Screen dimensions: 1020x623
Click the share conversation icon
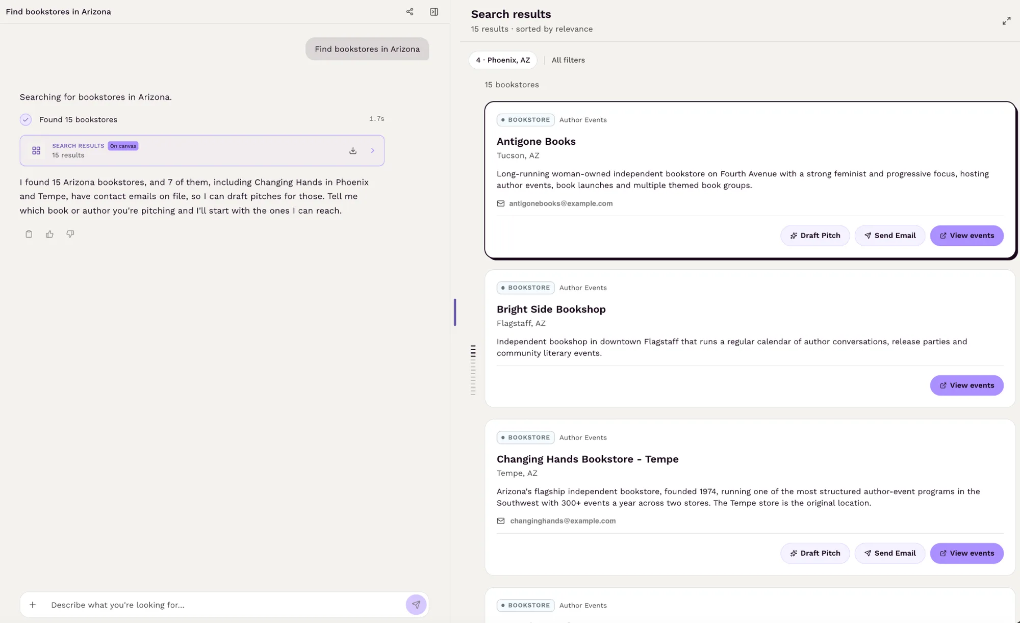[x=410, y=12]
